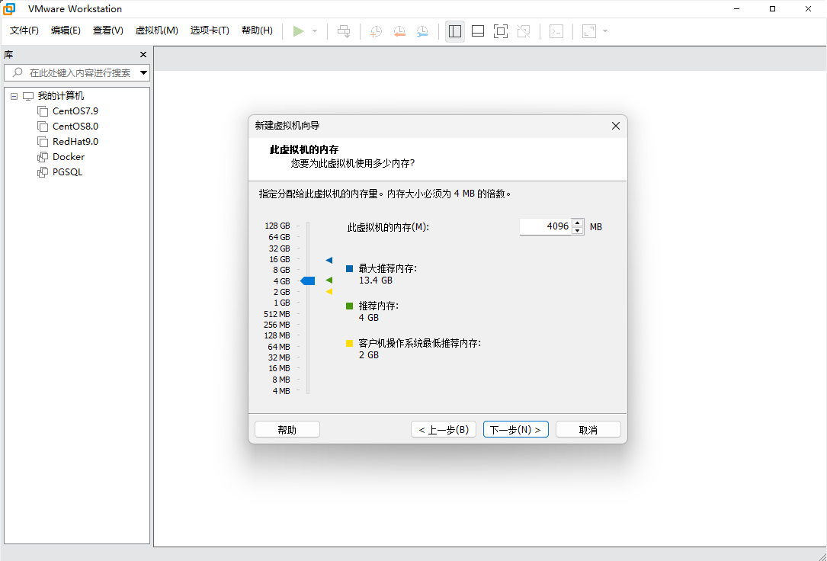Select the RedHat9.0 virtual machine
The width and height of the screenshot is (827, 561).
75,142
